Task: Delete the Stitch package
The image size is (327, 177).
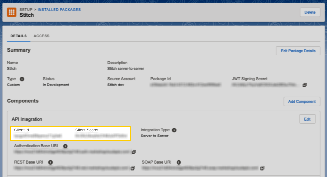Action: (310, 12)
